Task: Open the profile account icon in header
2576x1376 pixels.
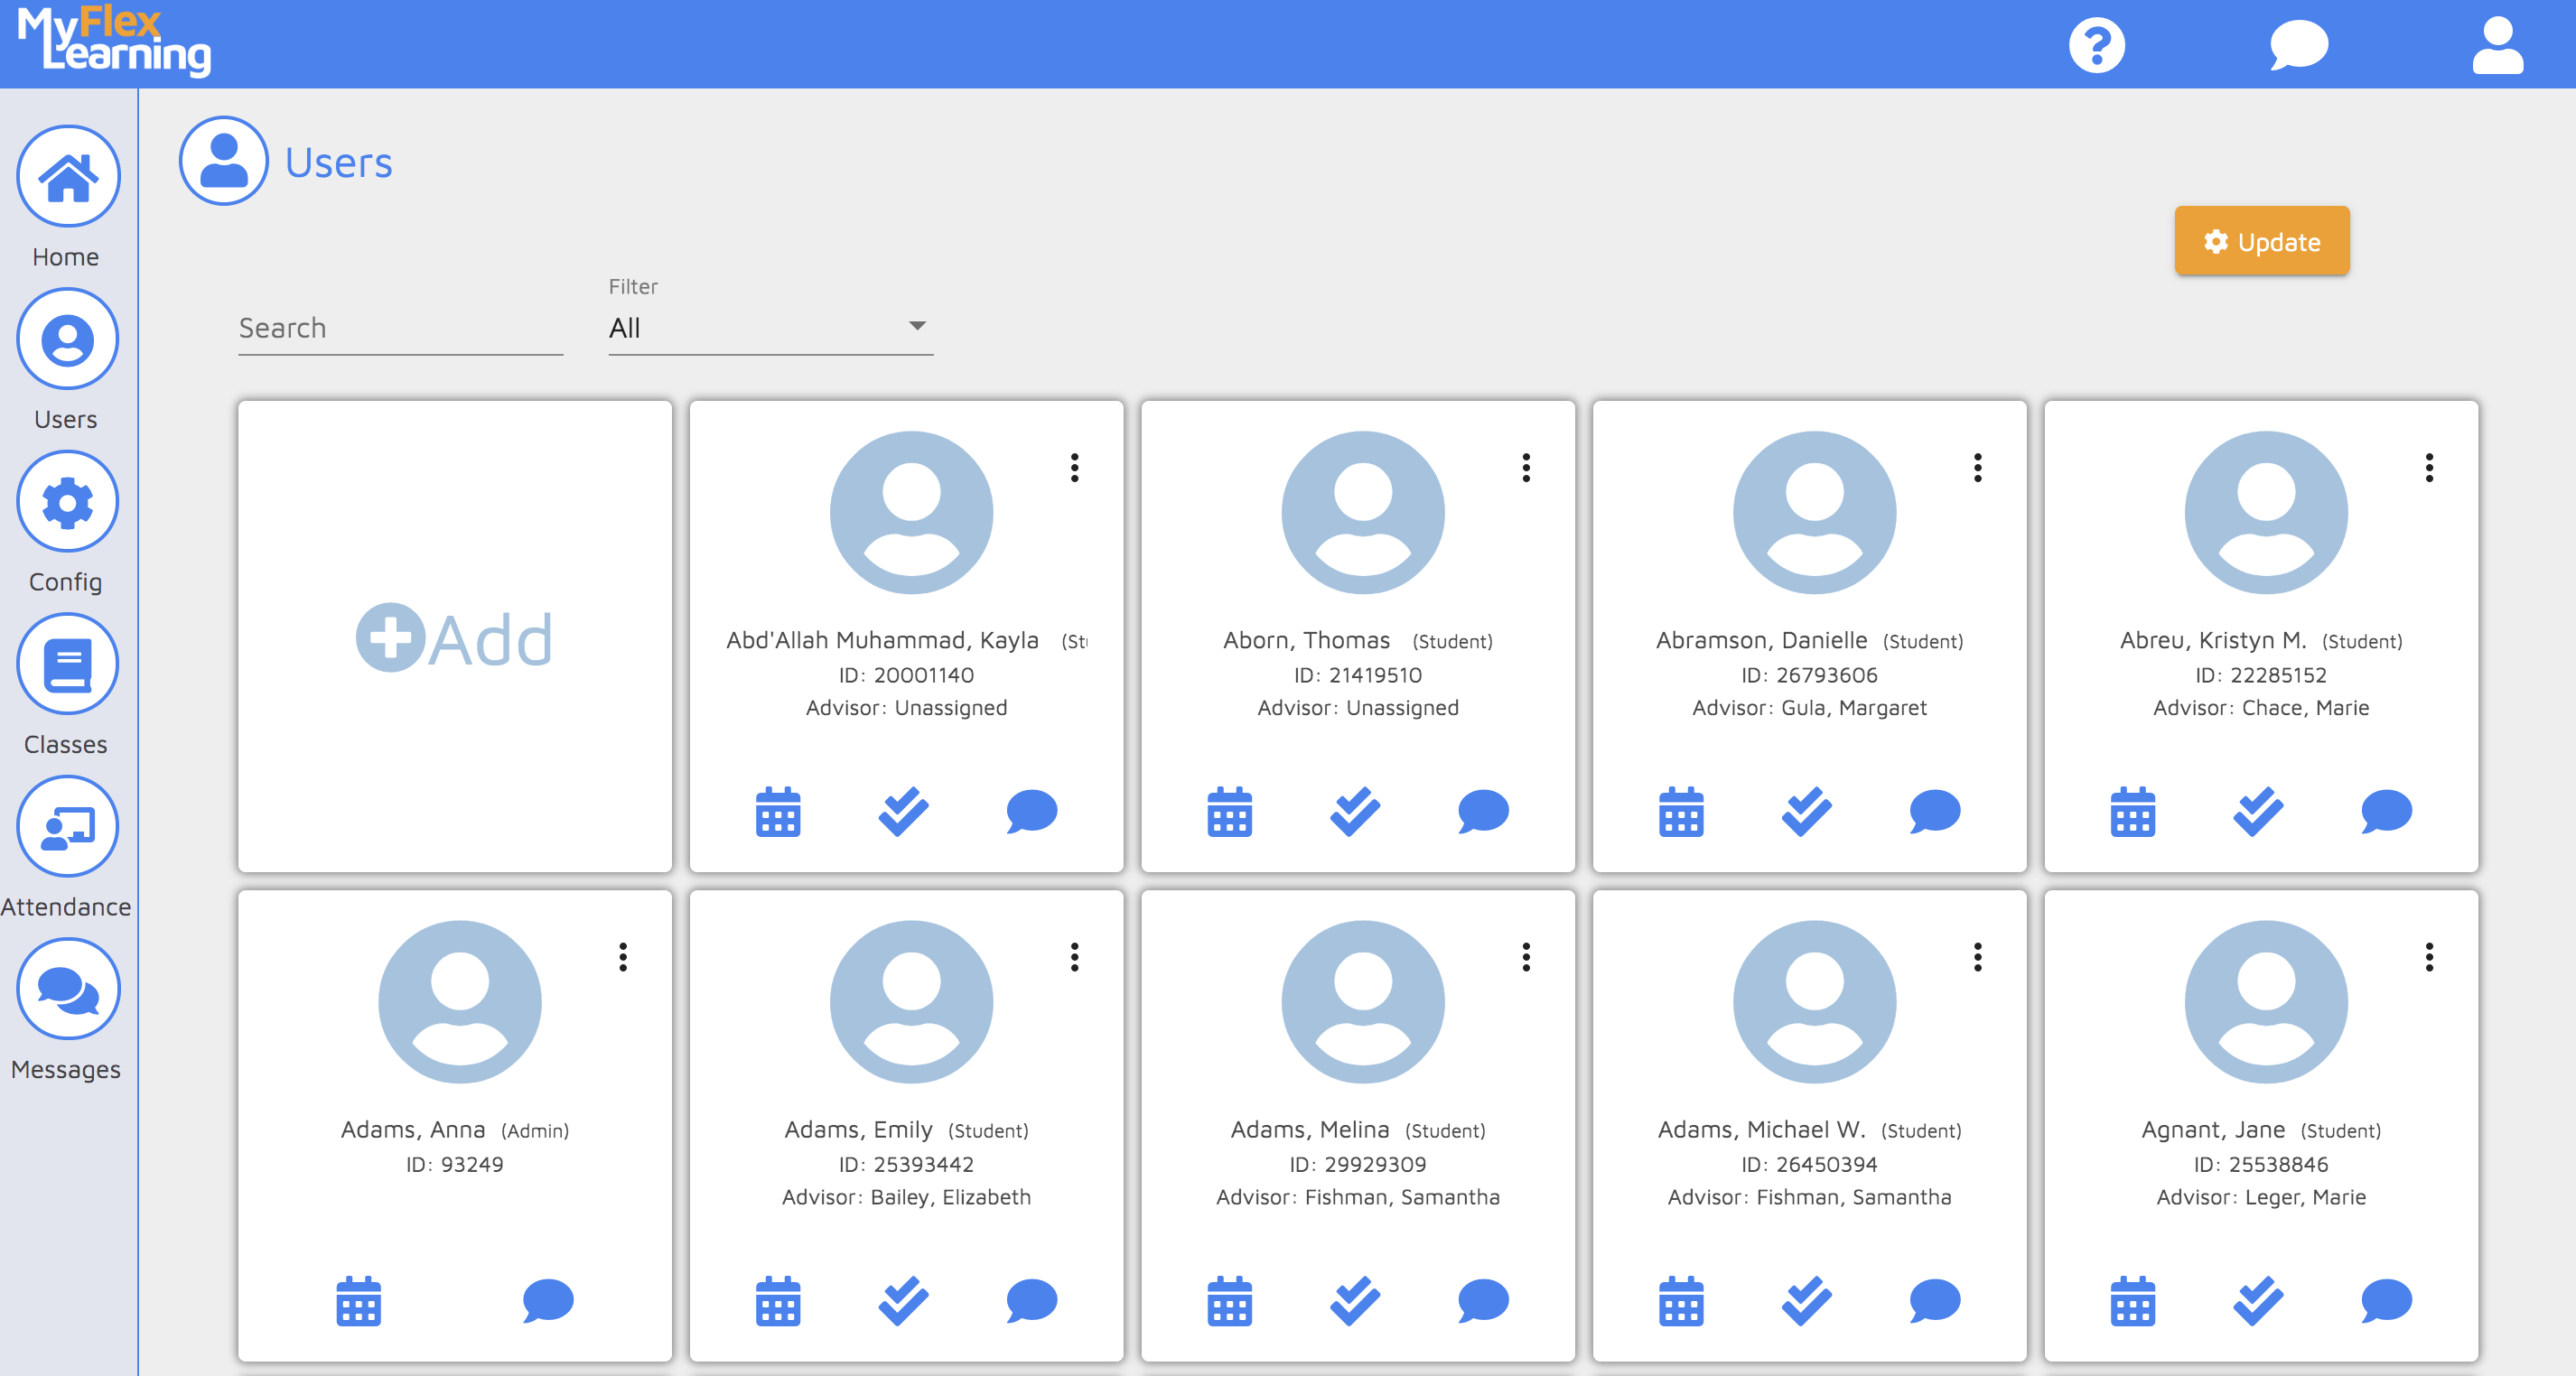Action: (2497, 45)
